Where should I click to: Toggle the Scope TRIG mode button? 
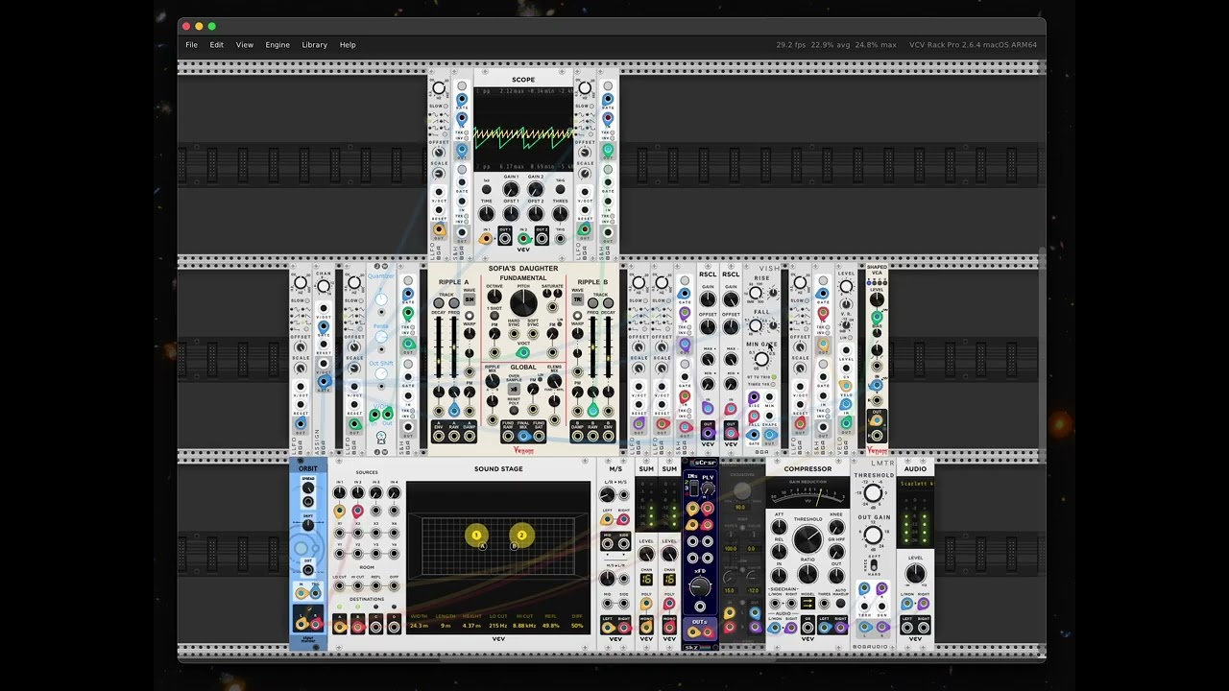560,190
